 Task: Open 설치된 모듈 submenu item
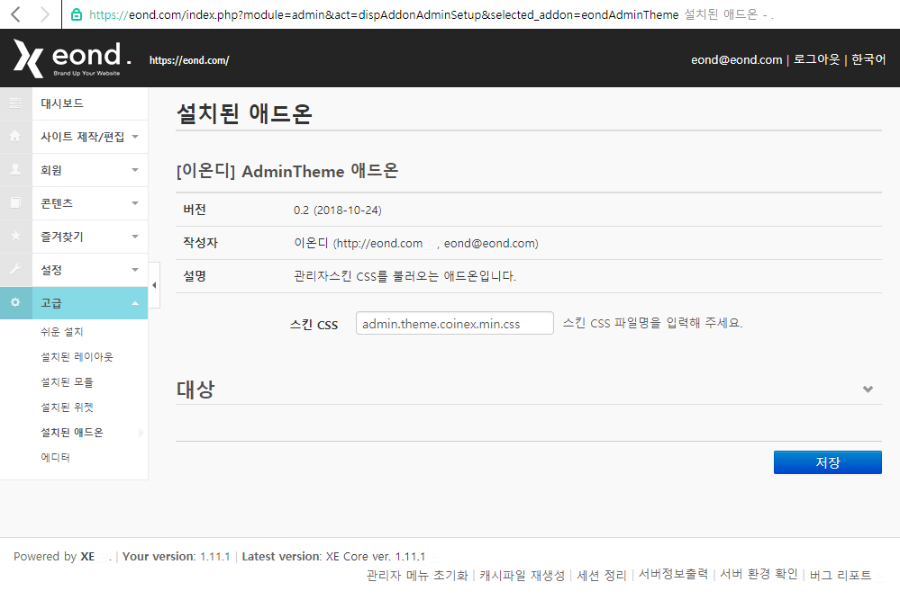coord(67,382)
